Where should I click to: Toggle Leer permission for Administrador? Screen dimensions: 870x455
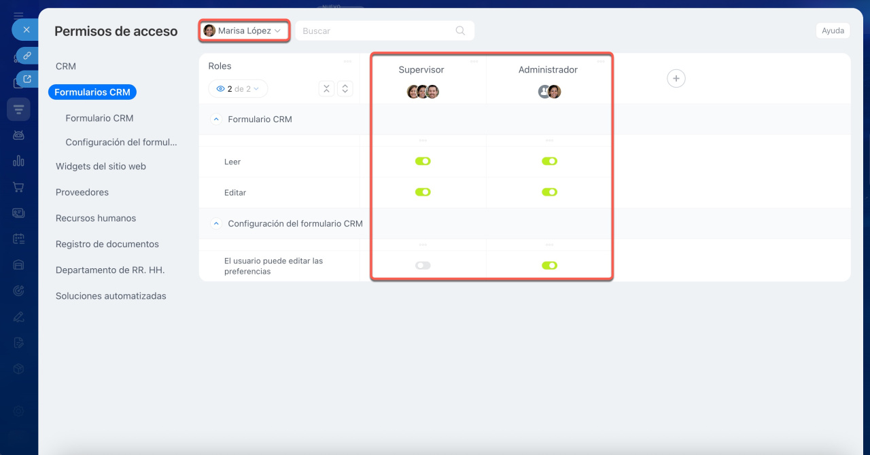click(x=549, y=162)
